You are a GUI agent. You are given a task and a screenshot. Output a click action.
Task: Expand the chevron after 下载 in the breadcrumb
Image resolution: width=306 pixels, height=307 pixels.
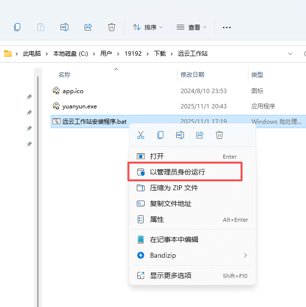[172, 54]
